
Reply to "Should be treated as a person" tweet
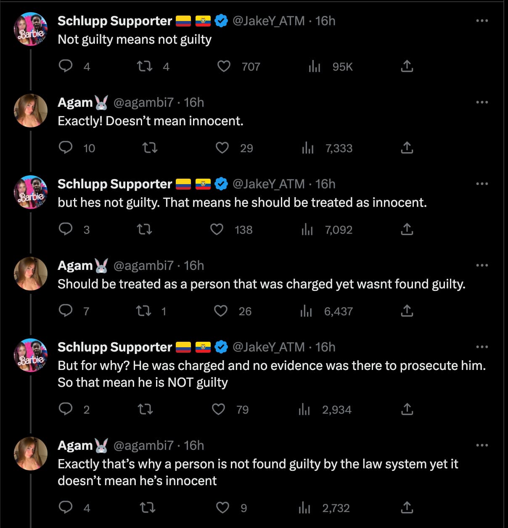[66, 311]
